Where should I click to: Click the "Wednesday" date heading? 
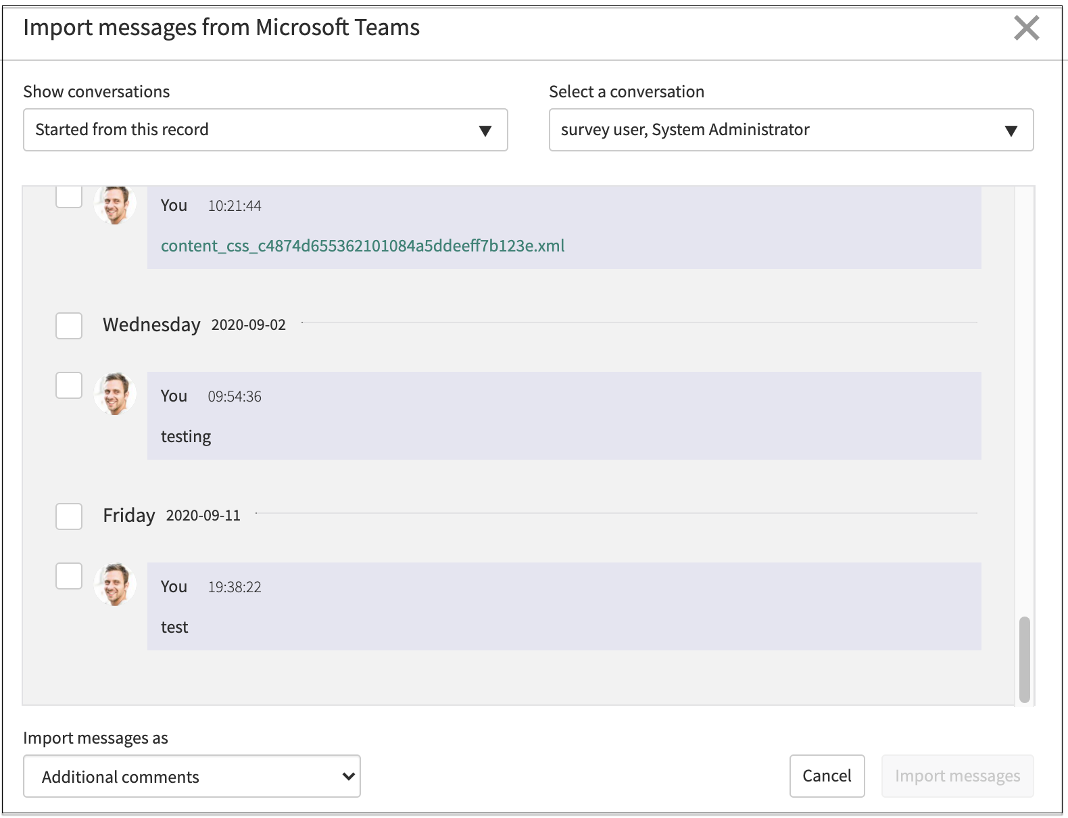151,325
